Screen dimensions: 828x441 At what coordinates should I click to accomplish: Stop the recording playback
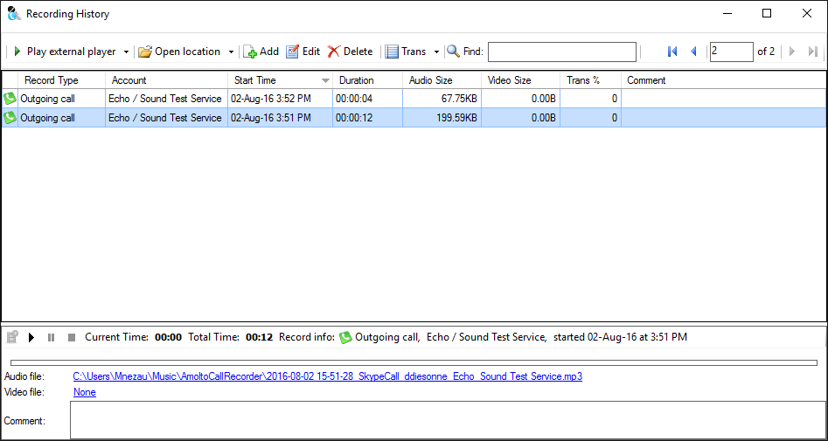pos(72,337)
